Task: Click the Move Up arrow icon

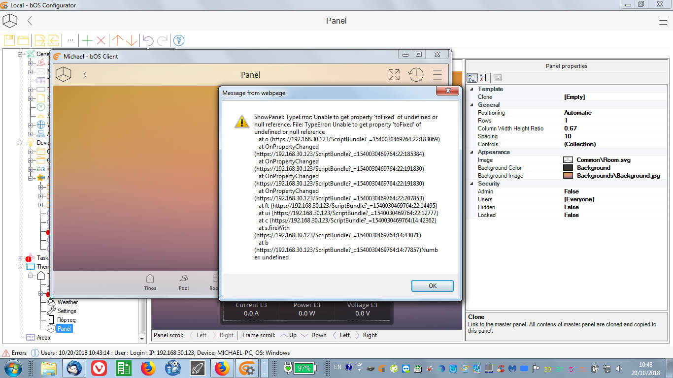Action: point(118,40)
